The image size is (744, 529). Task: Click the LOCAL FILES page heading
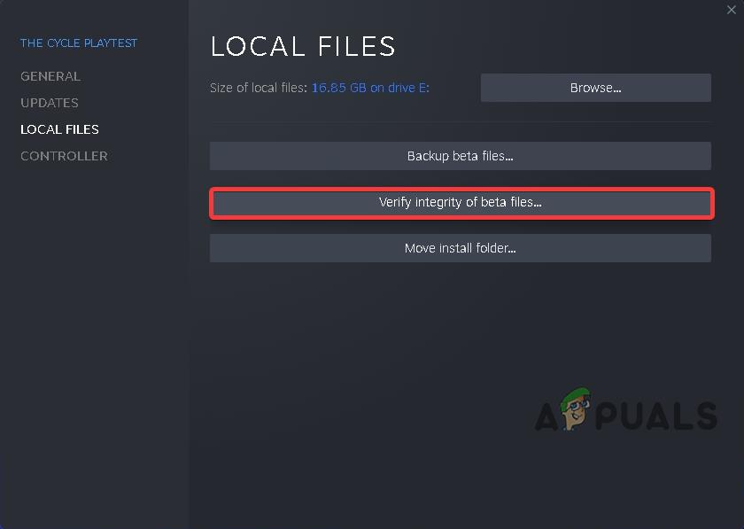pos(303,46)
